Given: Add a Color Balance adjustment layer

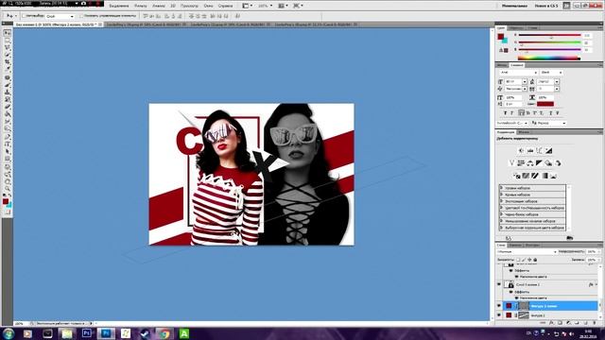Looking at the screenshot, I should 530,163.
